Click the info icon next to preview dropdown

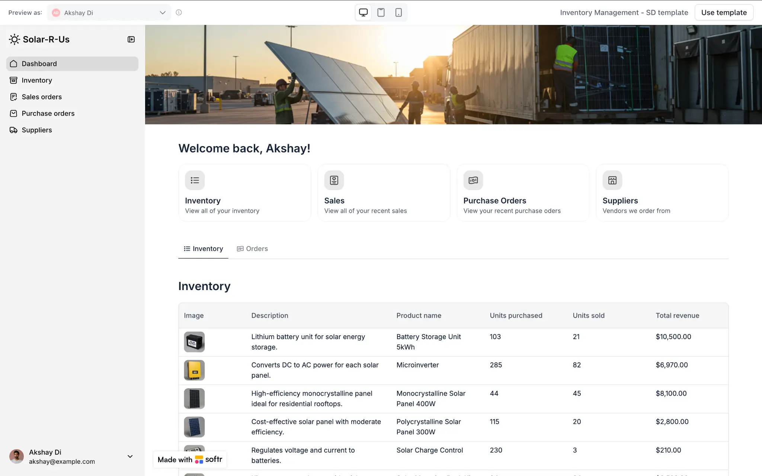click(x=179, y=12)
